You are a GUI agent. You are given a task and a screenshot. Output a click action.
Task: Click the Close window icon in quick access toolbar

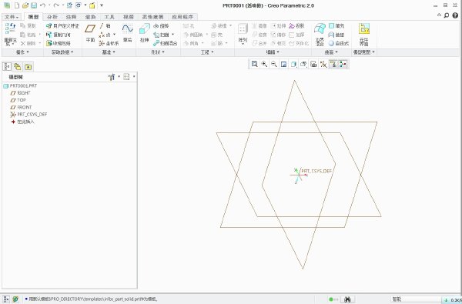(92, 5)
